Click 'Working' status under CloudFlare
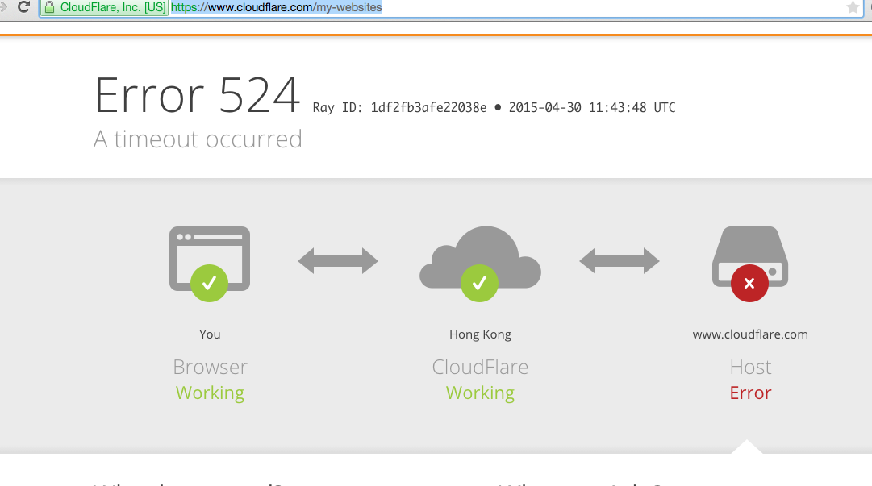This screenshot has height=486, width=872. 480,393
